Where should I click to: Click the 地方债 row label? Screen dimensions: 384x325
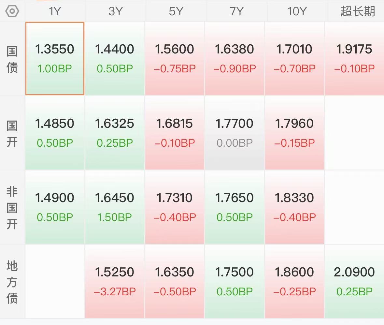pyautogui.click(x=12, y=282)
